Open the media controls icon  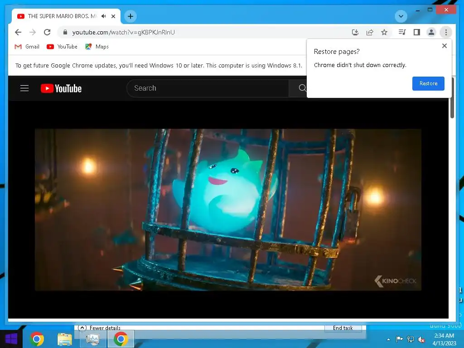(402, 32)
